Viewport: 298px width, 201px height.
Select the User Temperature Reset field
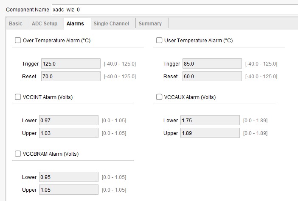coord(212,77)
